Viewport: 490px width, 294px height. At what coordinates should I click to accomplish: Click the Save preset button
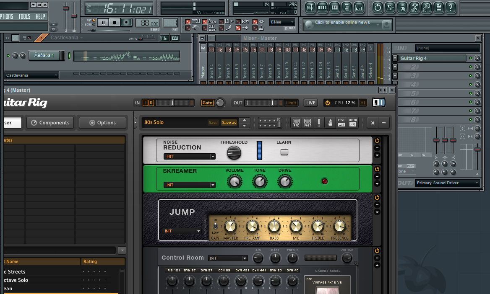tap(213, 123)
